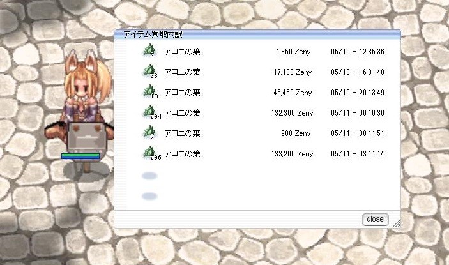Screen dimensions: 449x265
Task: Click the green HP bar below the signboard
Action: click(x=80, y=155)
